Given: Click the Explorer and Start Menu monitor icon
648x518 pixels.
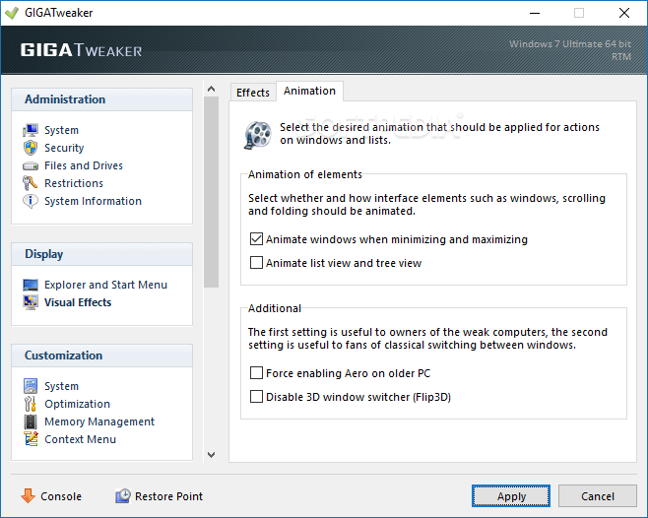Looking at the screenshot, I should [31, 285].
